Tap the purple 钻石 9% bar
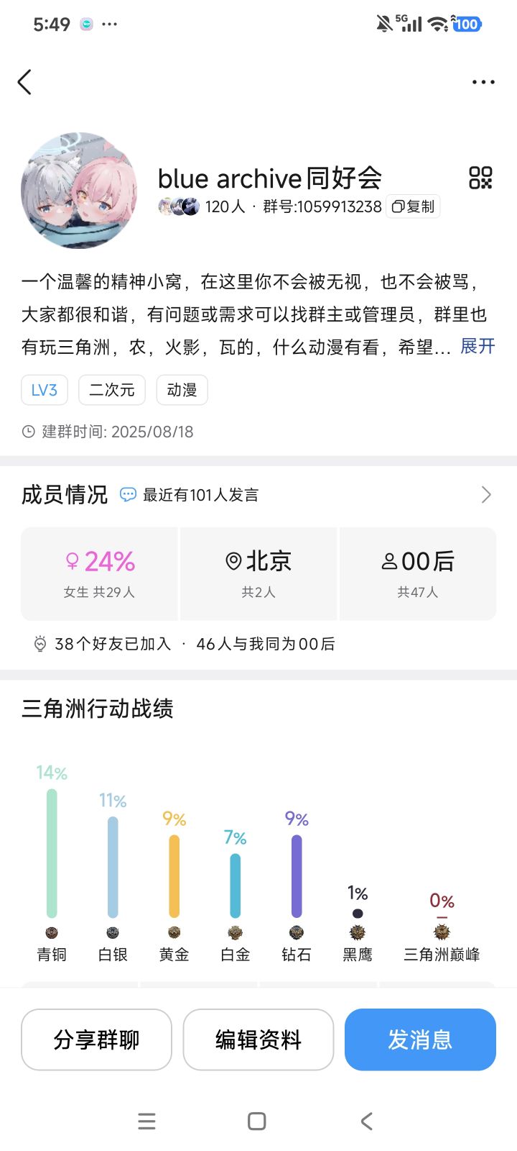 (x=297, y=876)
